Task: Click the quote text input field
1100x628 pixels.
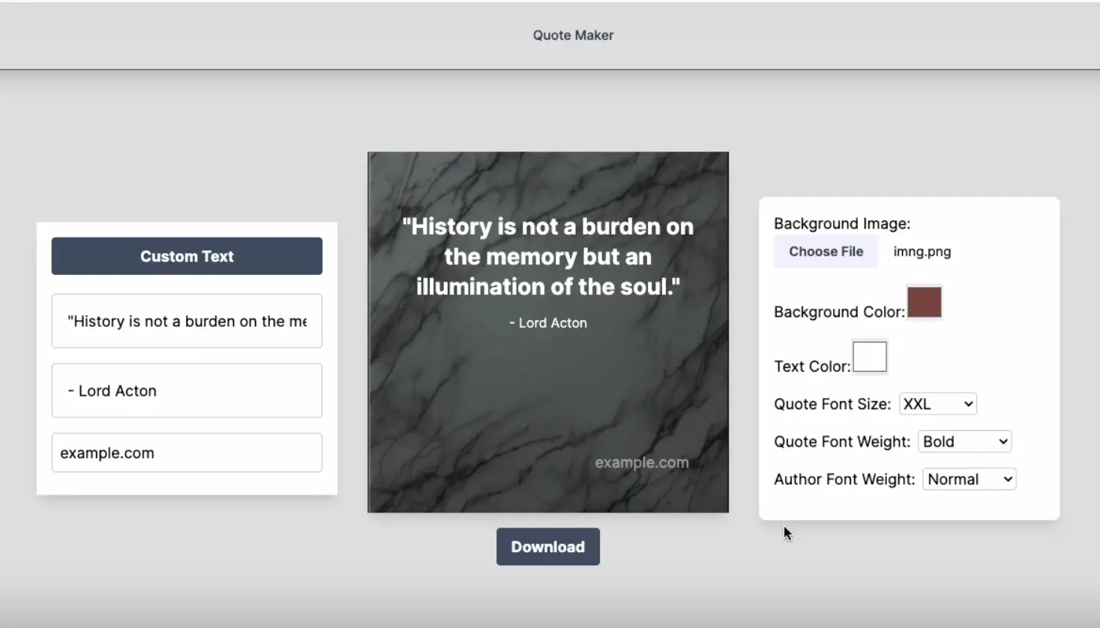Action: (186, 321)
